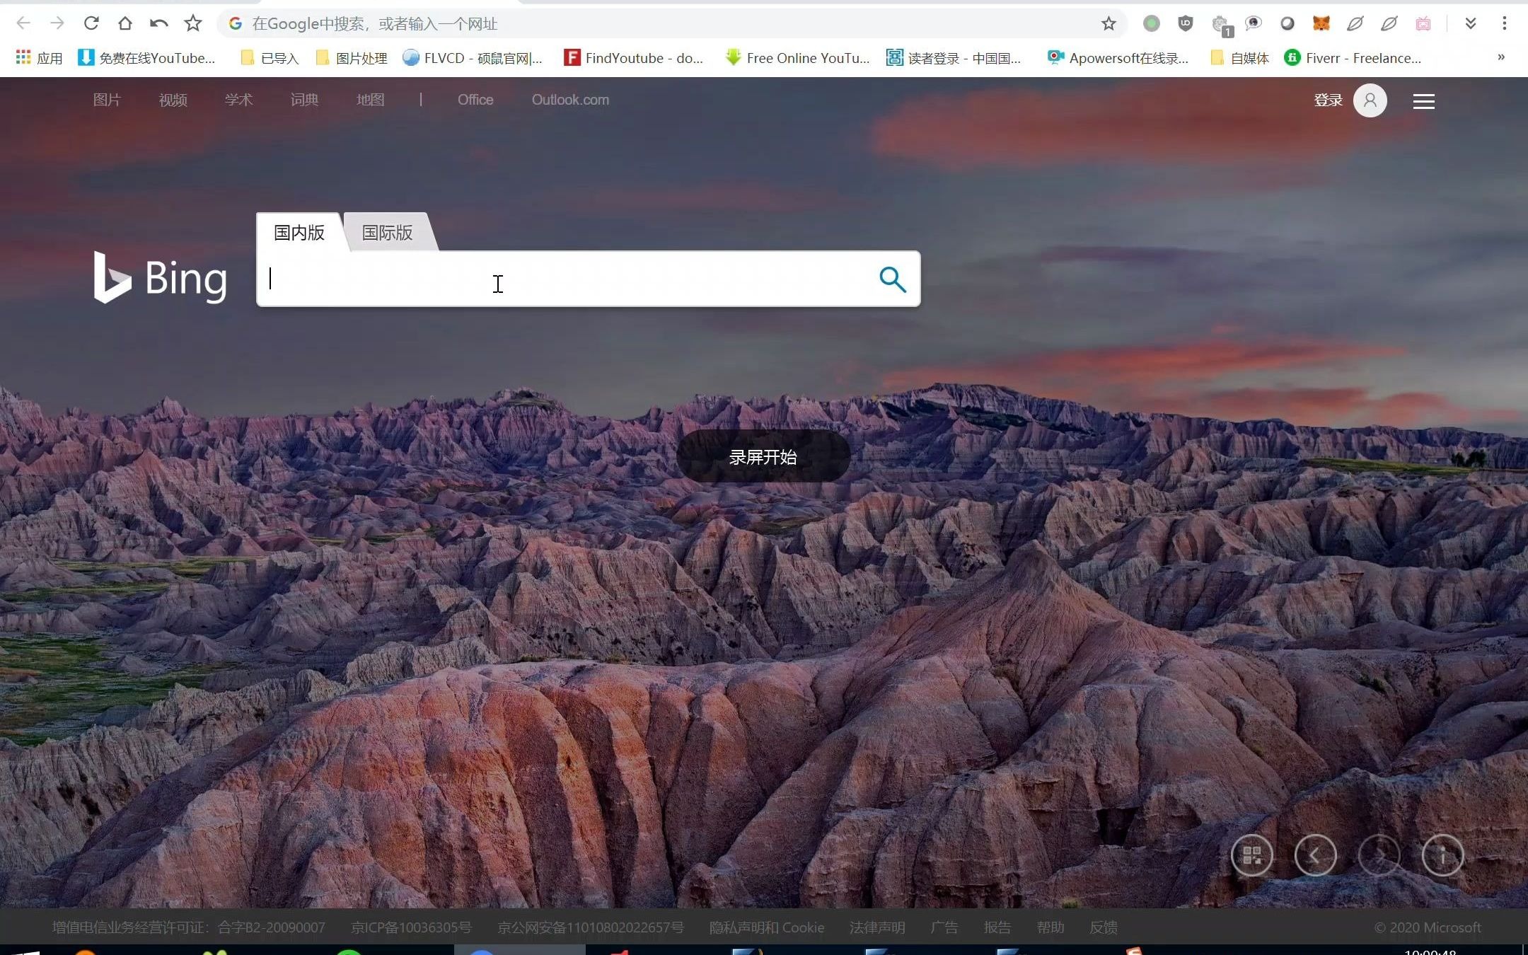This screenshot has height=955, width=1528.
Task: Select the 国内版 search tab
Action: (299, 233)
